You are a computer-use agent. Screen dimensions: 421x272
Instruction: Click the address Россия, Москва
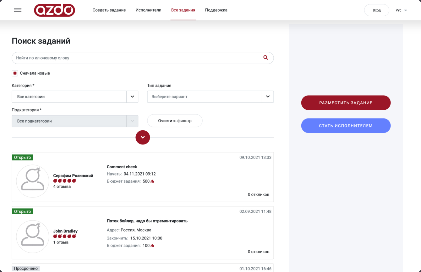[x=136, y=230]
